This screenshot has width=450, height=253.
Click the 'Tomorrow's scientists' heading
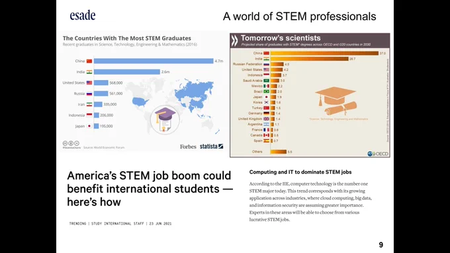coord(281,38)
